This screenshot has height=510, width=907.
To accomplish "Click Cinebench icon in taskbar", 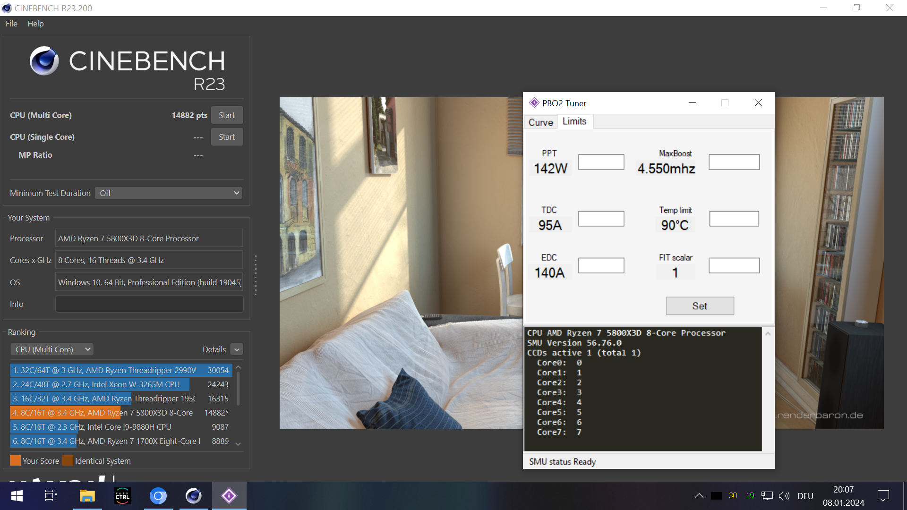I will (194, 496).
